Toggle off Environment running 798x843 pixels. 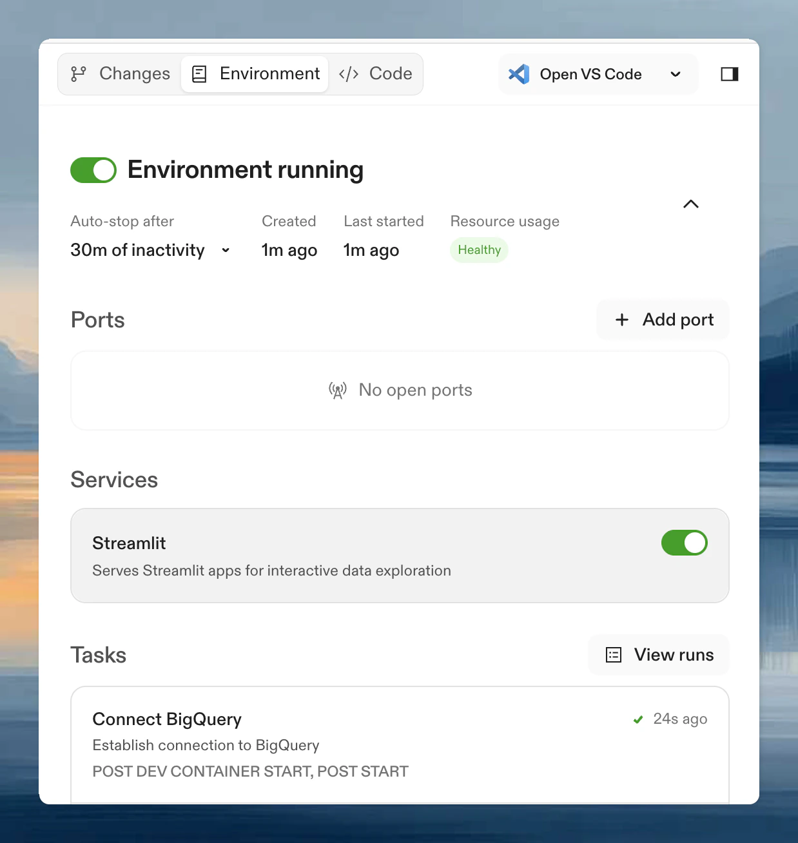93,170
